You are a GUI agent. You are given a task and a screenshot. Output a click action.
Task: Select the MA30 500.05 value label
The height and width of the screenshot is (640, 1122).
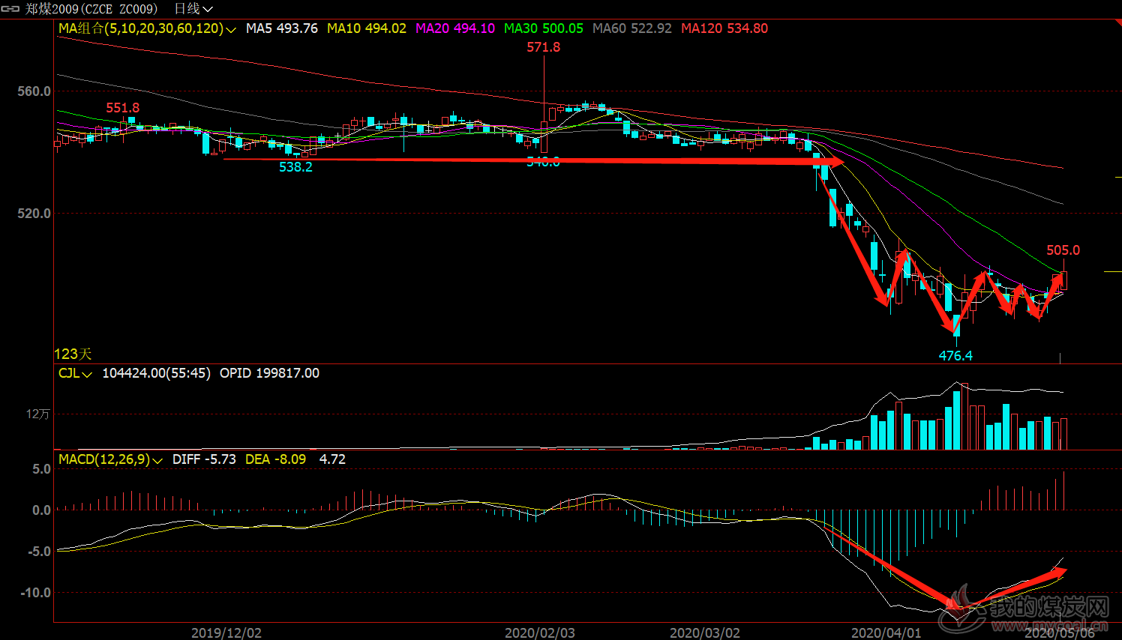coord(544,28)
